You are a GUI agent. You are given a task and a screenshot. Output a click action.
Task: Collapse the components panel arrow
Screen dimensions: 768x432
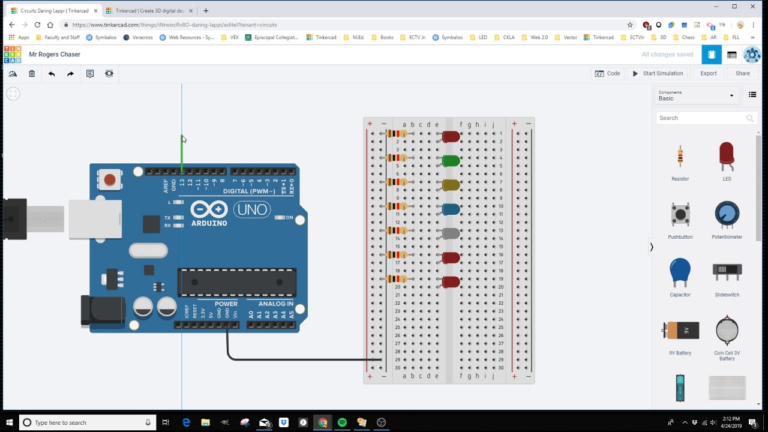(652, 247)
